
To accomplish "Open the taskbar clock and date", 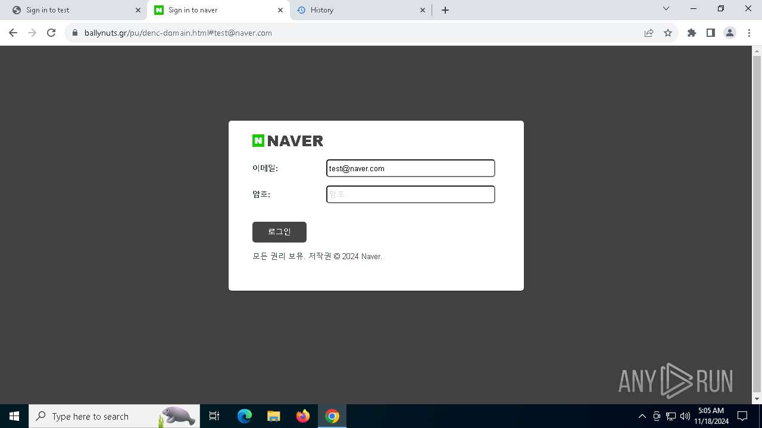I will (x=711, y=416).
